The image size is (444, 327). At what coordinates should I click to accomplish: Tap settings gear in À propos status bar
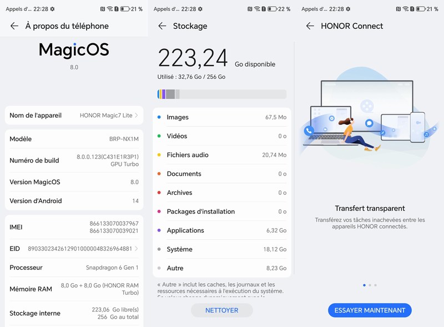[x=52, y=9]
